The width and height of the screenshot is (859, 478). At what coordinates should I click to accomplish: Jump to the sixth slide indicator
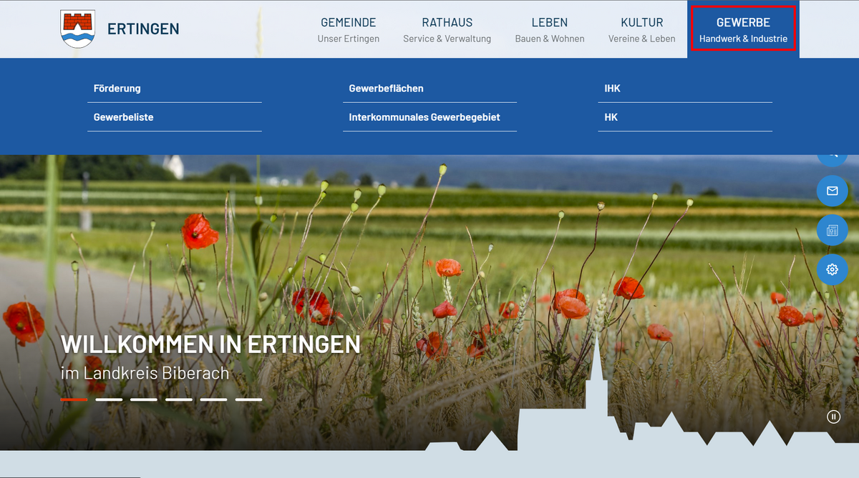248,399
